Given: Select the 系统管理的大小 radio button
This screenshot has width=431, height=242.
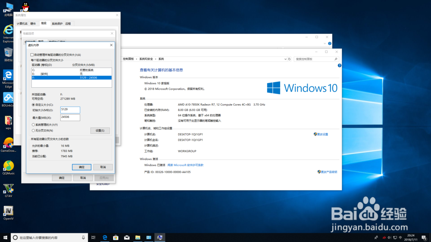Looking at the screenshot, I should (33, 125).
